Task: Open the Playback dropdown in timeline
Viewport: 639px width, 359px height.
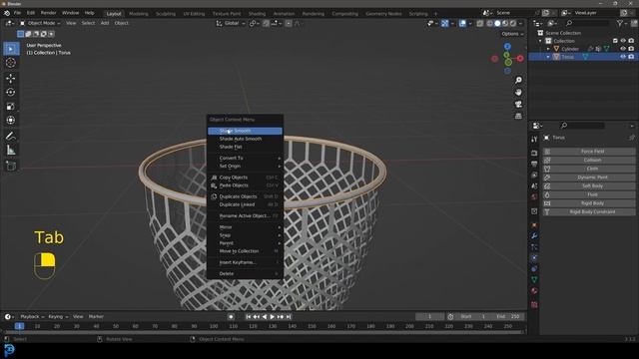Action: tap(32, 317)
